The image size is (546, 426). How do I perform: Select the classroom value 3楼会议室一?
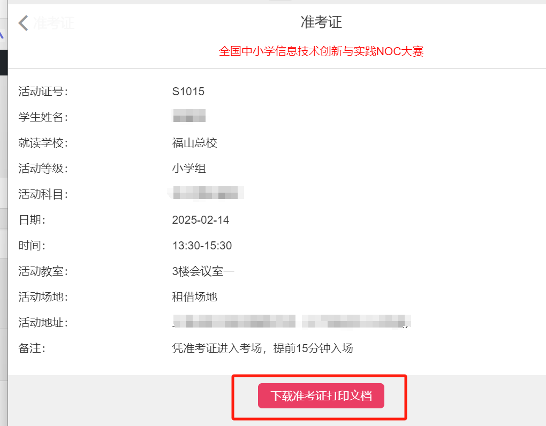(203, 271)
